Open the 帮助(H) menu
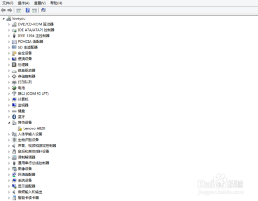This screenshot has height=201, width=258. click(x=56, y=3)
